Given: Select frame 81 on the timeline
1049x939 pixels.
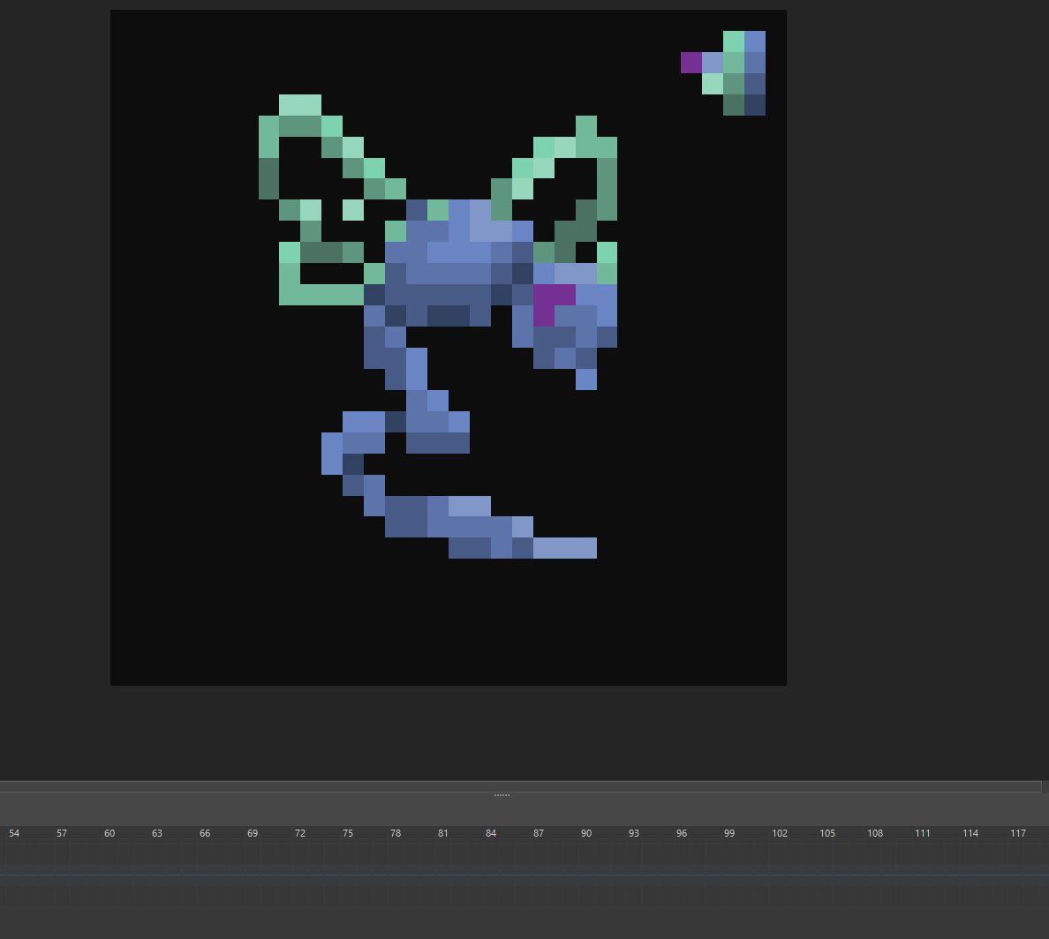Looking at the screenshot, I should point(443,833).
